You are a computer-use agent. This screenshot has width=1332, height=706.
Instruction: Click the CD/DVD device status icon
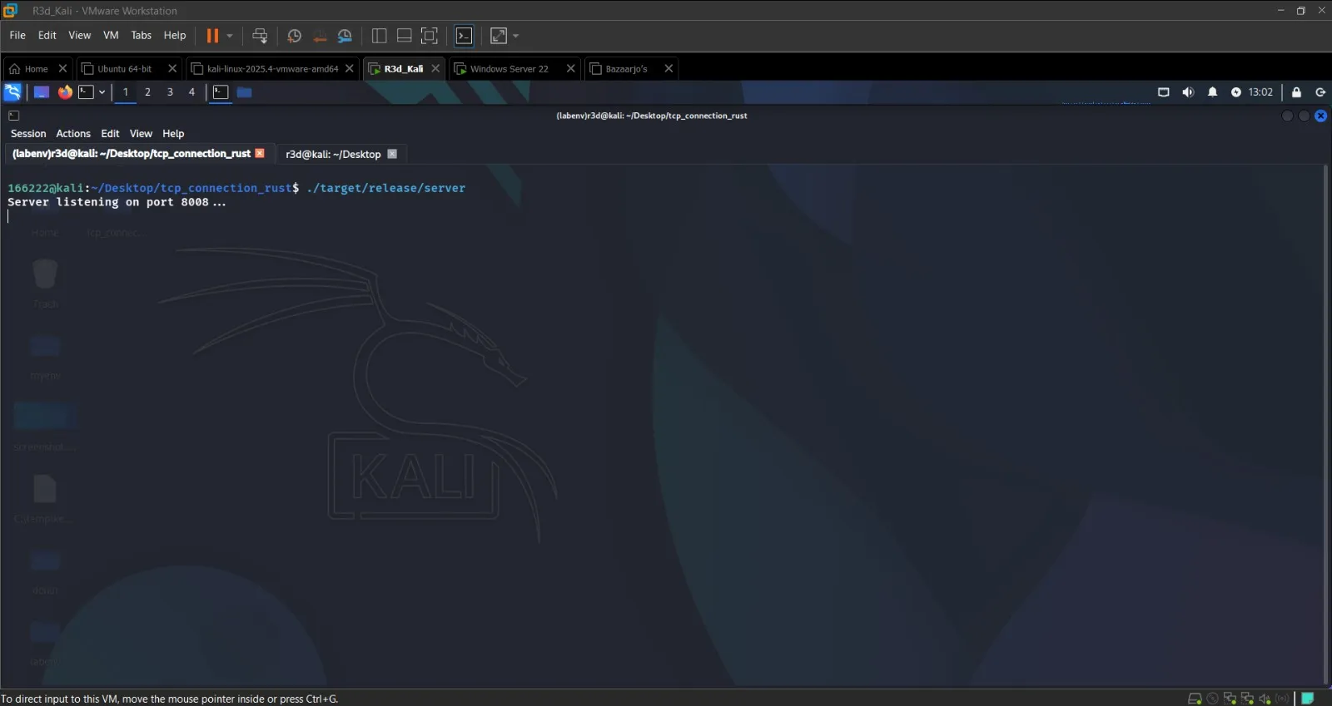(x=1212, y=699)
